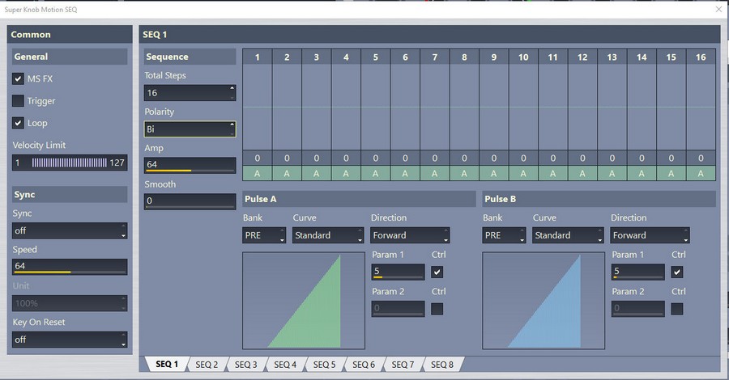
Task: Expand the Pulse B Direction dropdown
Action: click(x=650, y=235)
